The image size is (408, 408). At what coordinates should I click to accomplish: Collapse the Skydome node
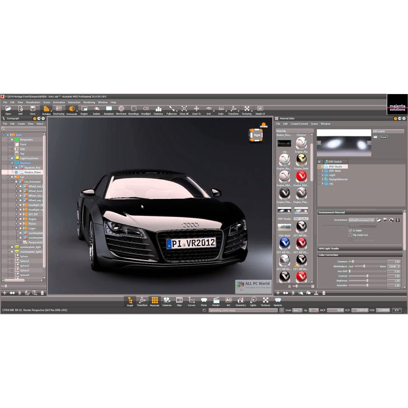[x=8, y=163]
